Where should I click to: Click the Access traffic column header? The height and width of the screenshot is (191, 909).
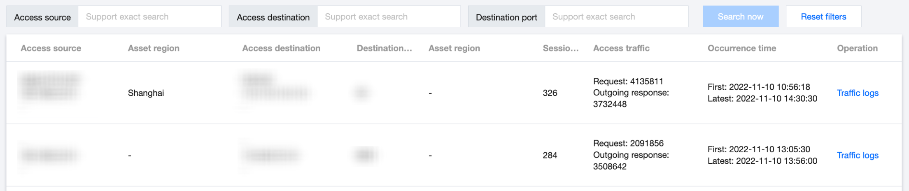(621, 48)
